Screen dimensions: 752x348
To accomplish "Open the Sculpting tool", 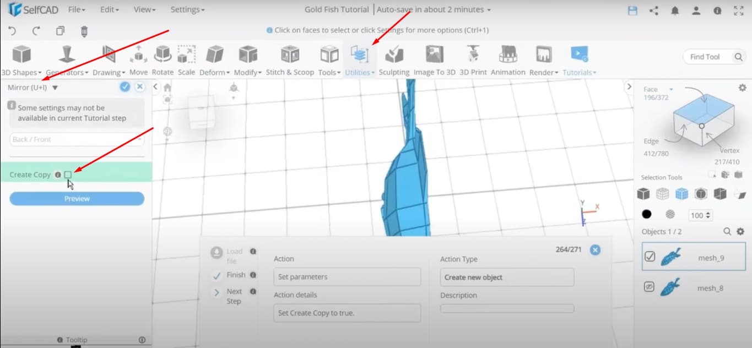I will click(393, 61).
